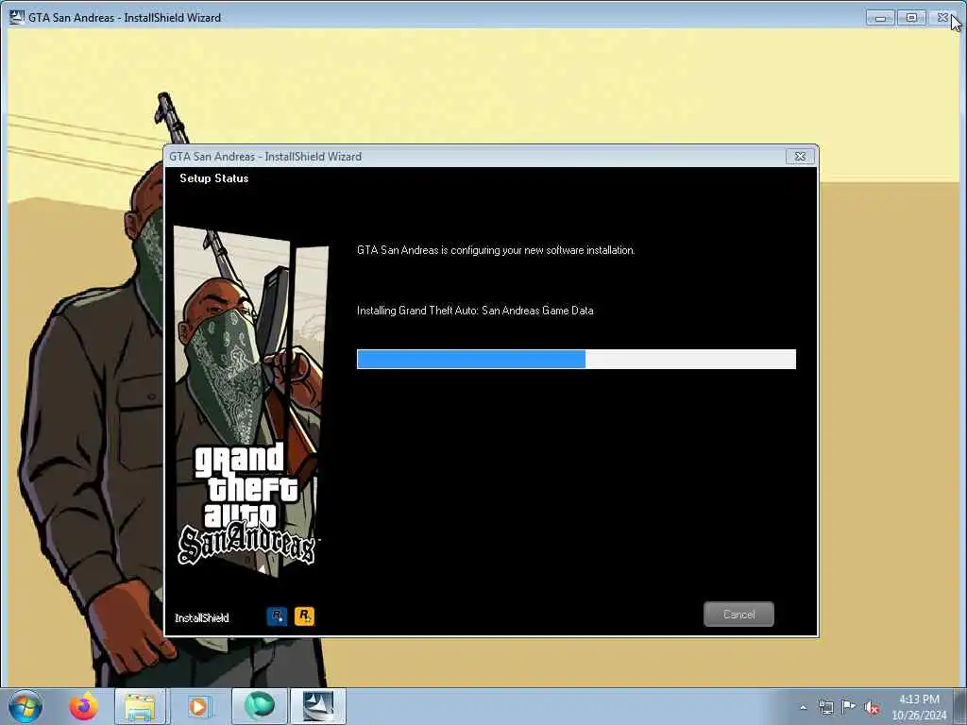Click the Show desktop strip at taskbar end
This screenshot has width=967, height=725.
[x=962, y=706]
